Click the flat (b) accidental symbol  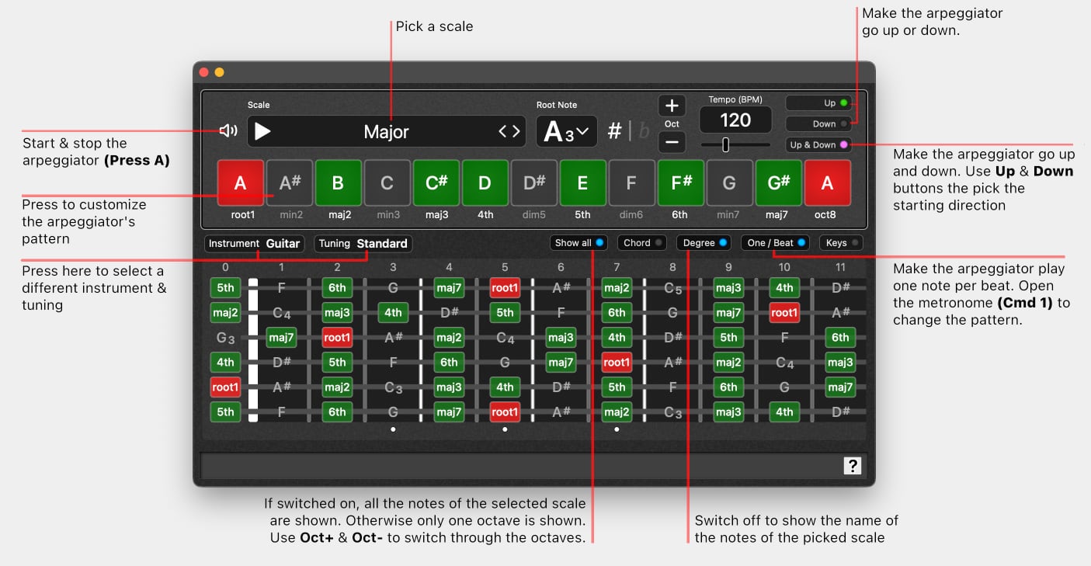click(x=643, y=131)
